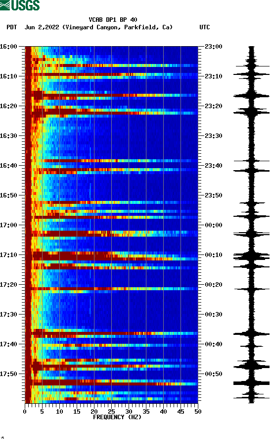The width and height of the screenshot is (273, 443).
Task: Click the 30 Hz frequency axis label
Action: (x=129, y=412)
